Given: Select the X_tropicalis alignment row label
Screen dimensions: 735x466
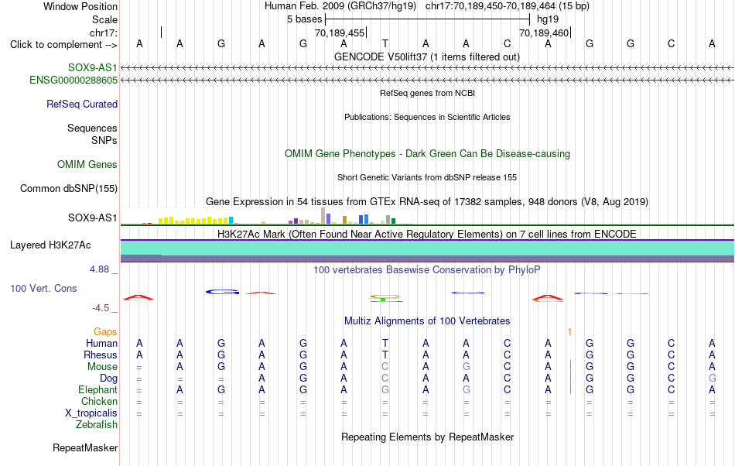Looking at the screenshot, I should click(91, 413).
